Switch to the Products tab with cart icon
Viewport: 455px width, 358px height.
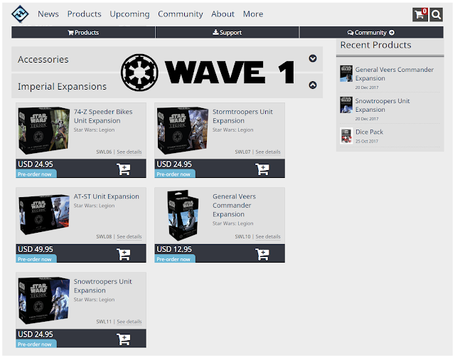[x=83, y=32]
